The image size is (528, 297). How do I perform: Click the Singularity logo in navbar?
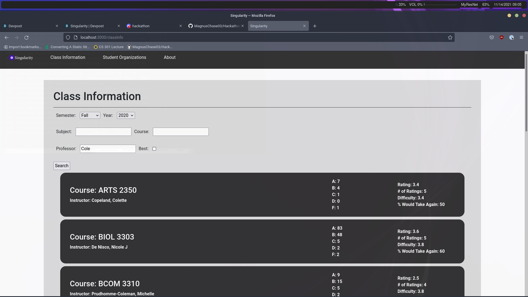[x=21, y=58]
